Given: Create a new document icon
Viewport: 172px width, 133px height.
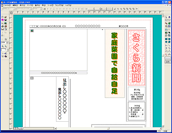Looking at the screenshot, I should click(x=2, y=17).
